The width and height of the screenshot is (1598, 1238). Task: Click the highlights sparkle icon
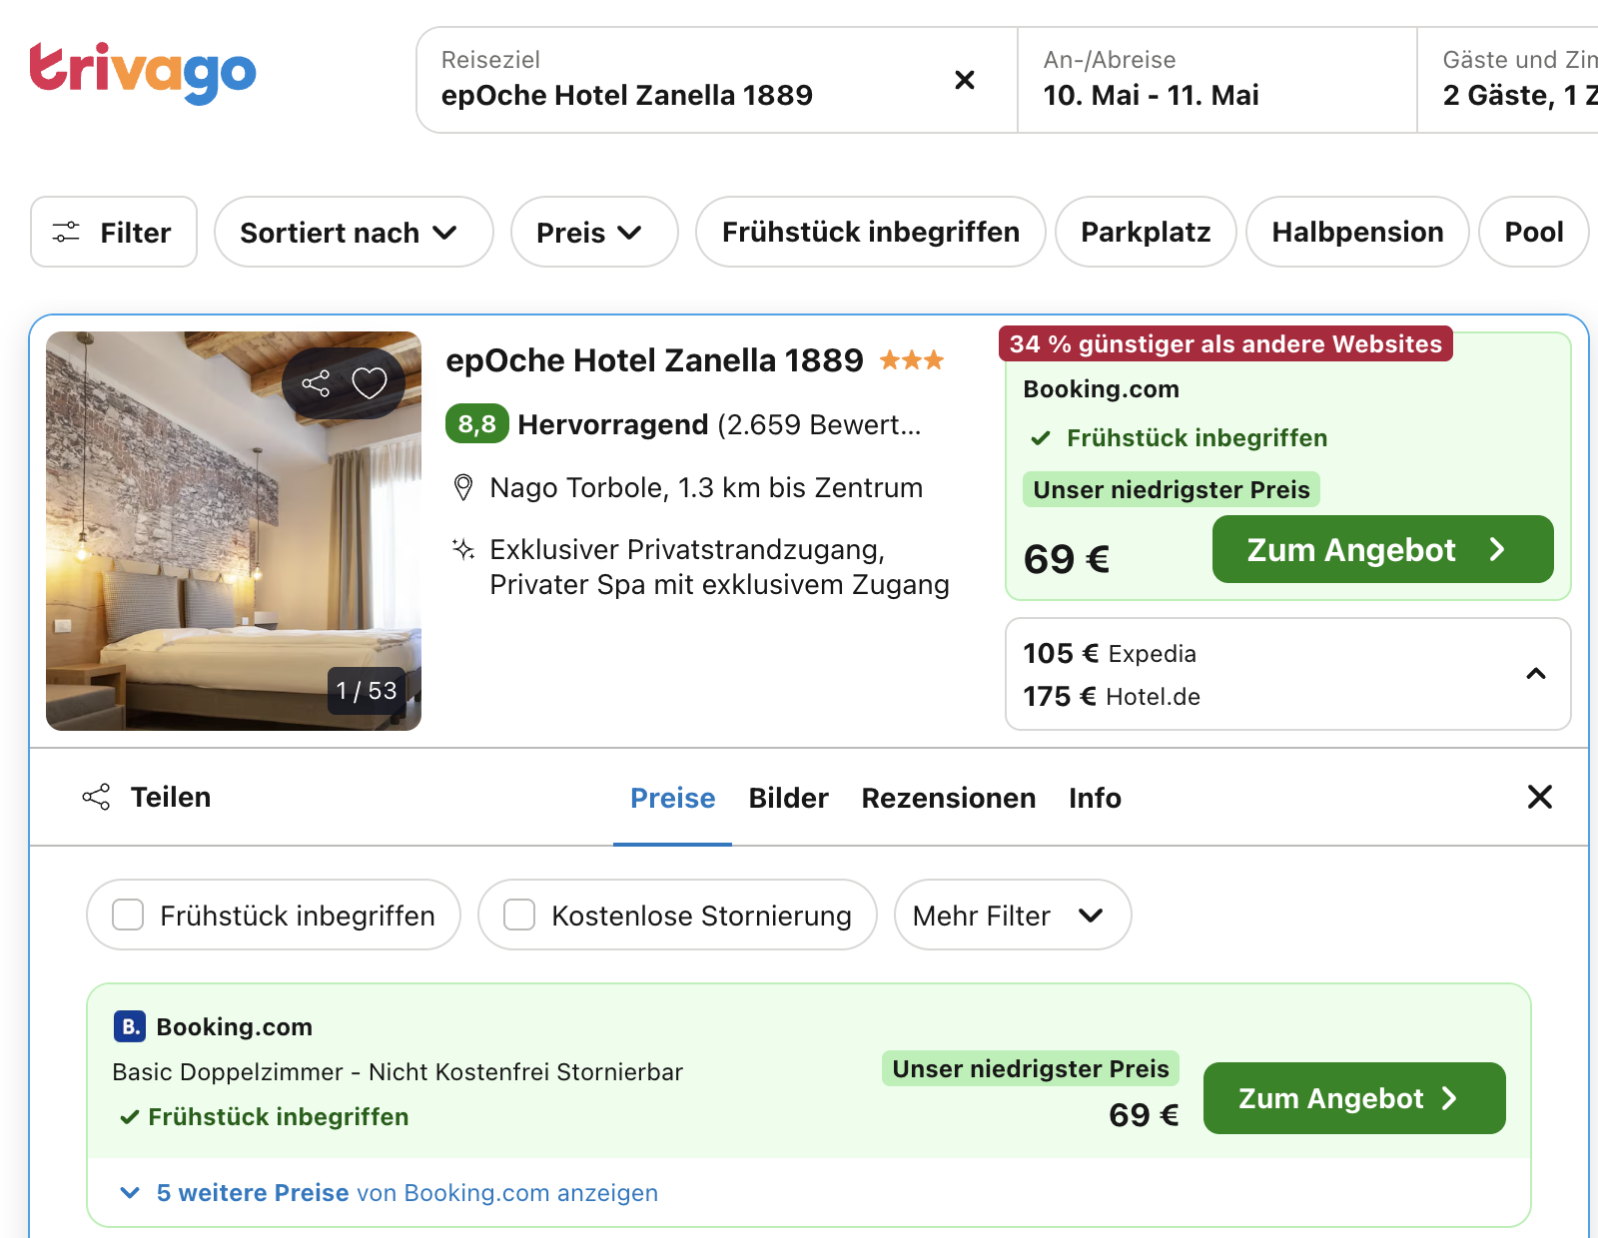coord(463,549)
